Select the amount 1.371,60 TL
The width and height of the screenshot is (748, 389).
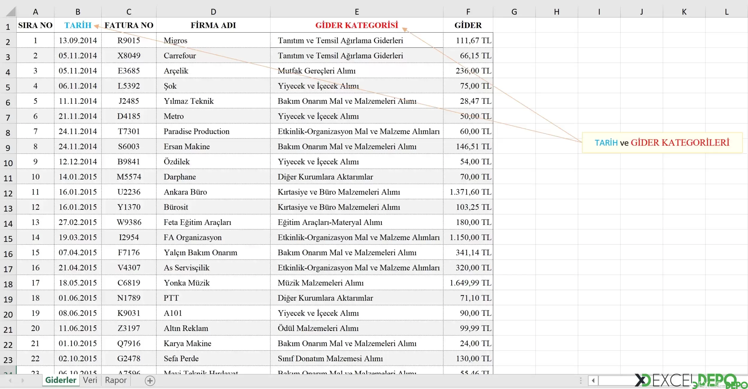click(468, 192)
